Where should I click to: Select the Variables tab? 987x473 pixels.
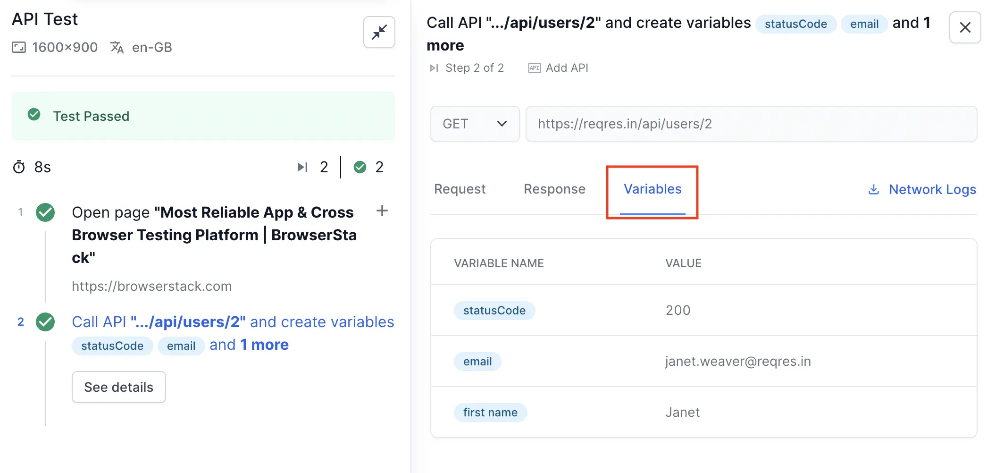tap(652, 189)
